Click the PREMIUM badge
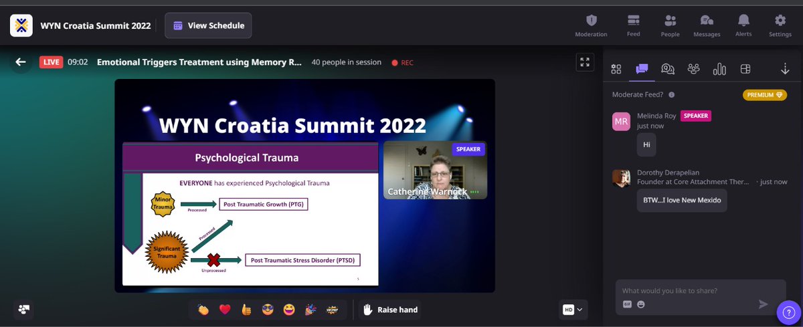 tap(765, 95)
